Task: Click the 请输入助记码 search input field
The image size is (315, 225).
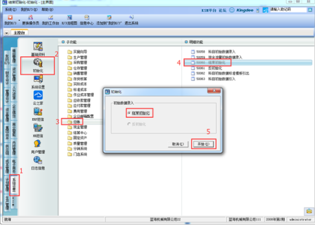Action: point(288,10)
